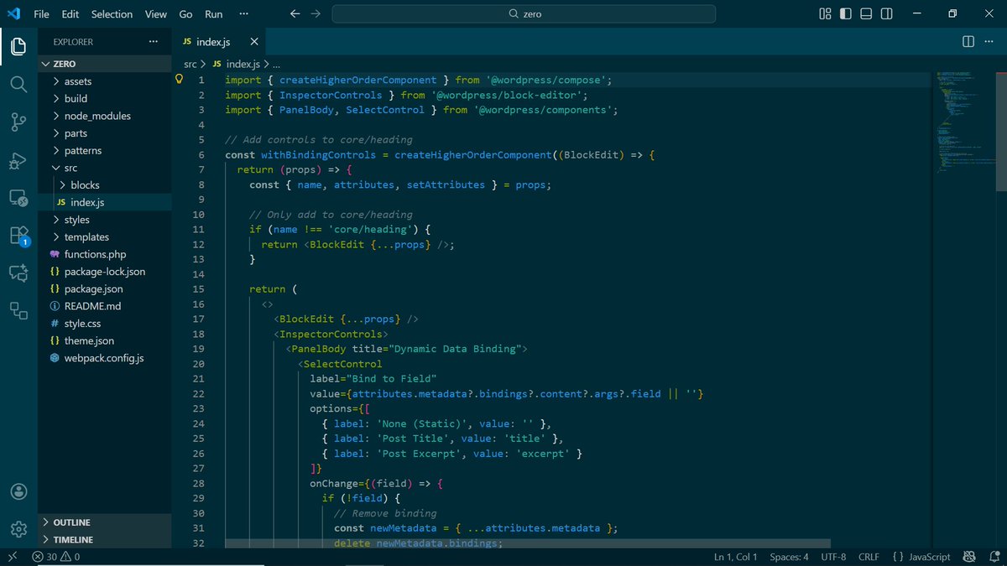Open the Manage settings gear icon

coord(18,528)
